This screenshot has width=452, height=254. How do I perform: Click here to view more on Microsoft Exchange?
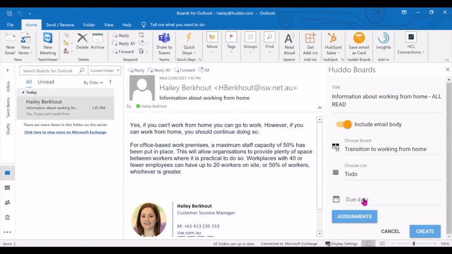tap(65, 132)
